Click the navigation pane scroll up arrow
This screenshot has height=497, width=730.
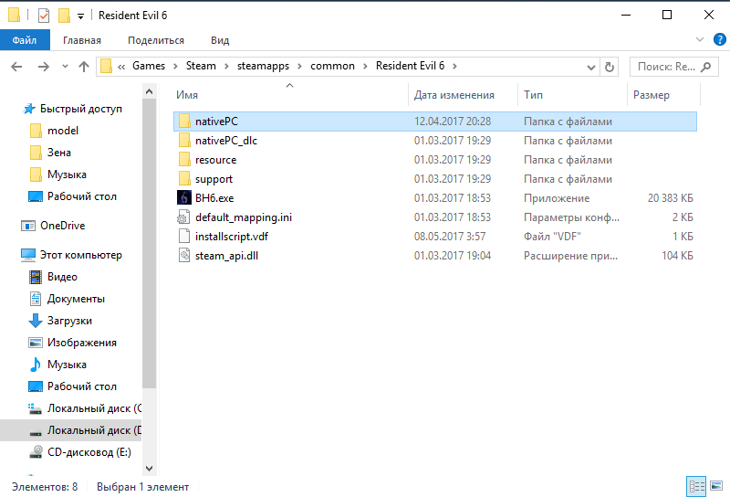pos(149,92)
